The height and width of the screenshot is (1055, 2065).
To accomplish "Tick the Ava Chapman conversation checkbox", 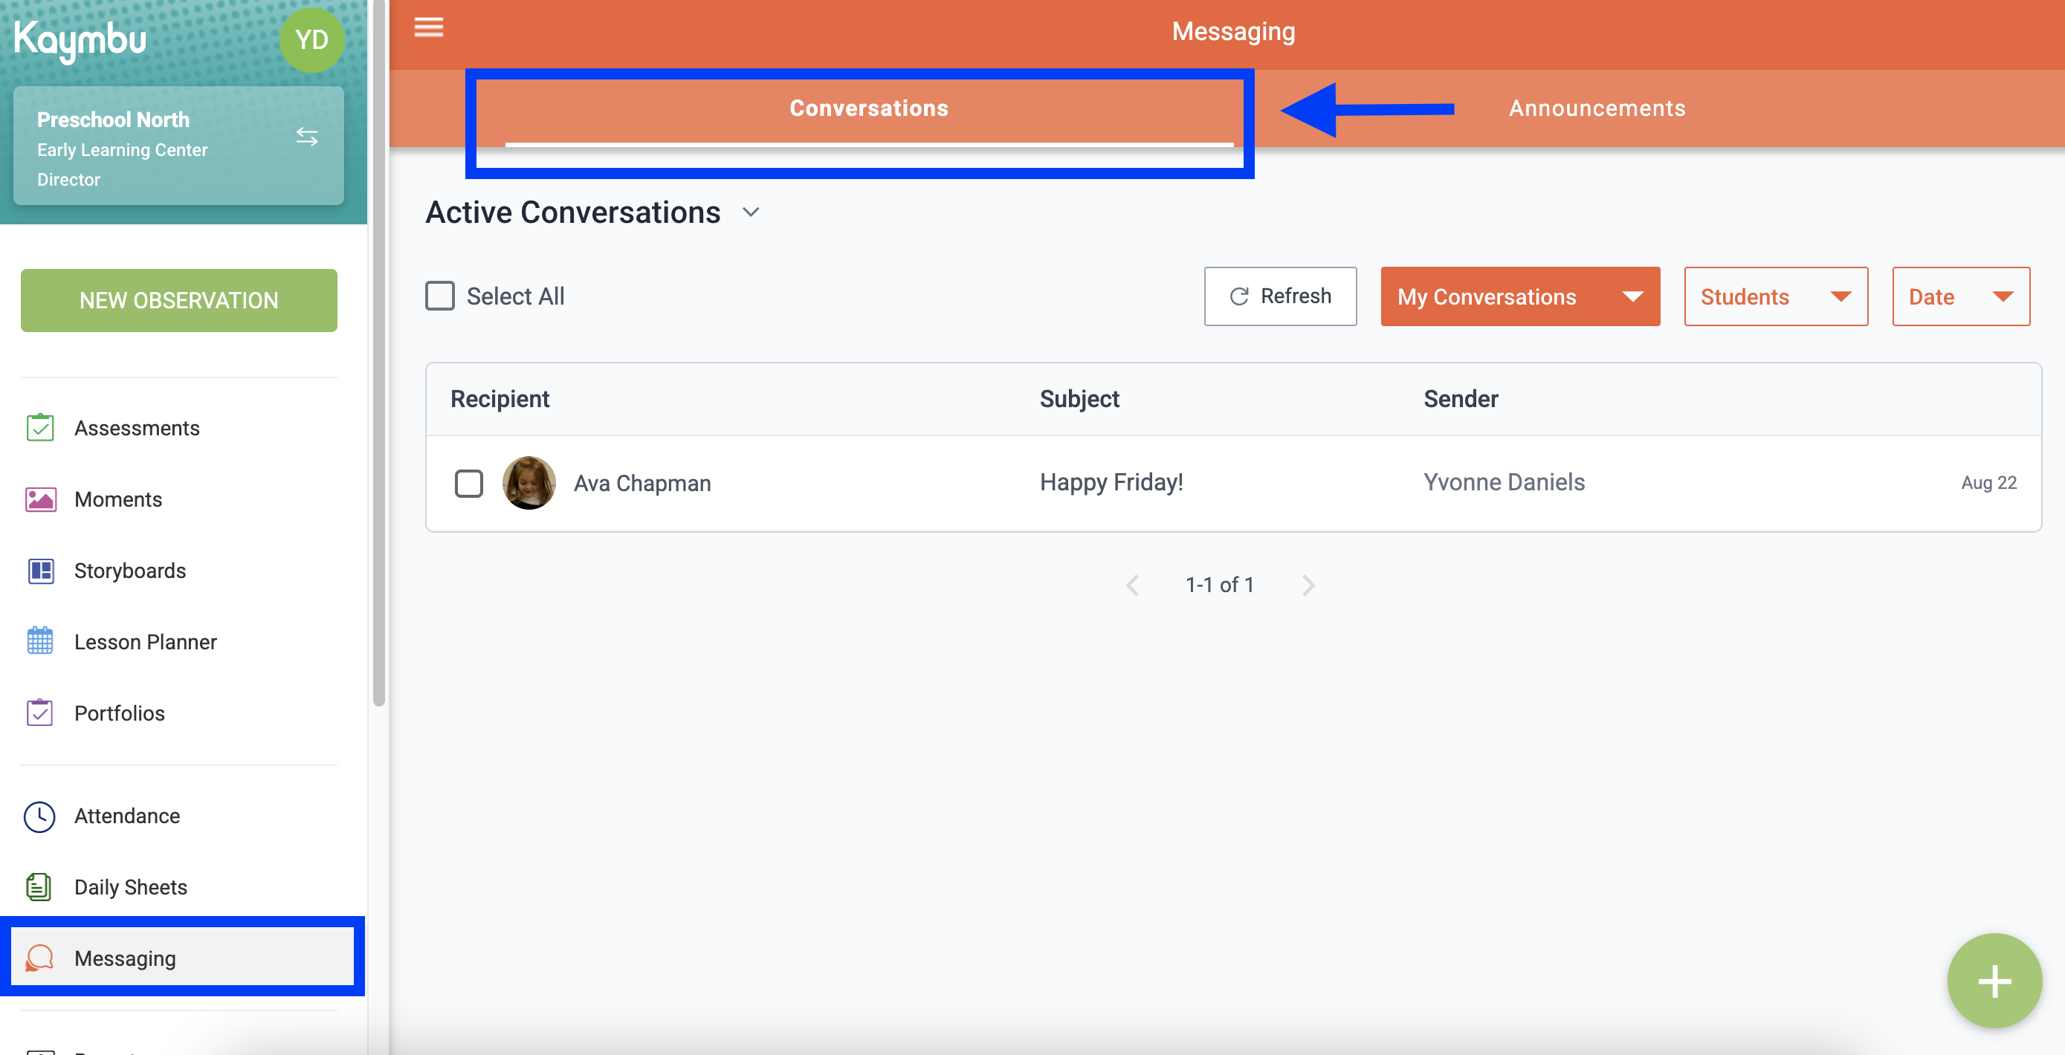I will [x=469, y=483].
